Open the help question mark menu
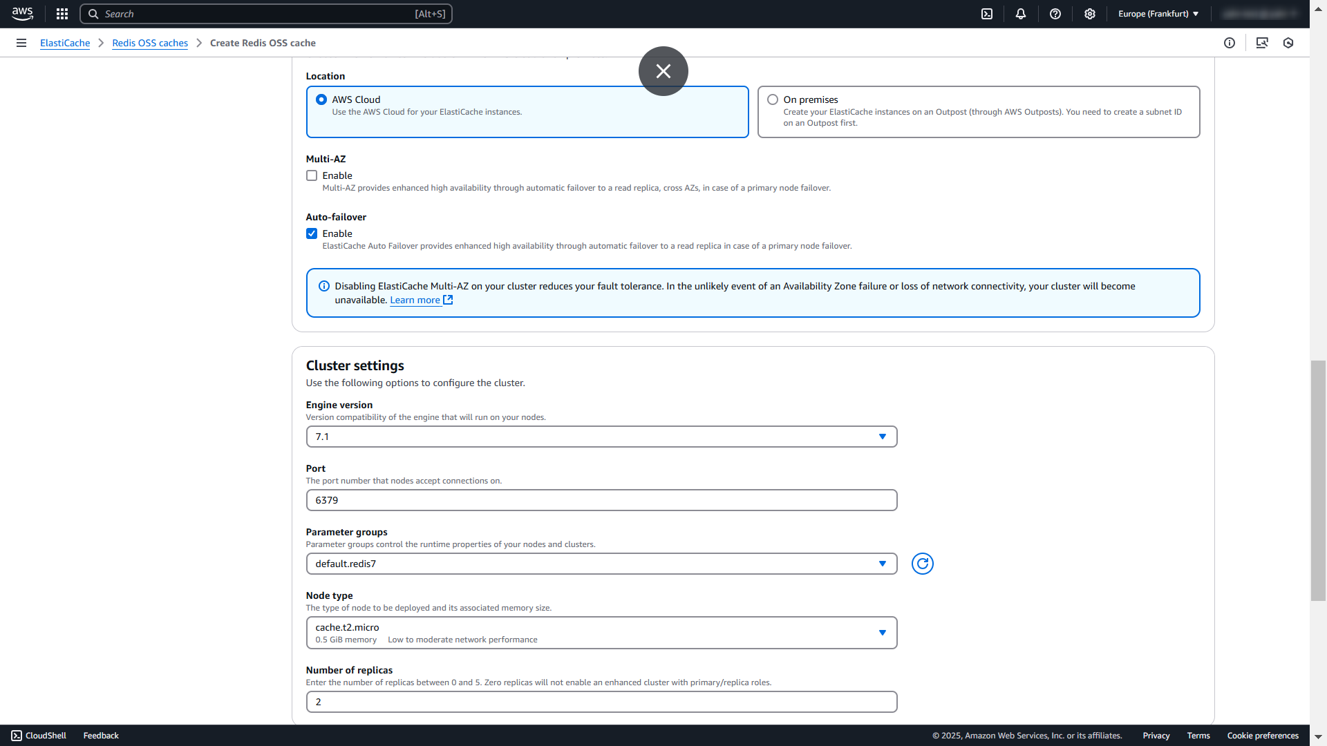 [1055, 14]
